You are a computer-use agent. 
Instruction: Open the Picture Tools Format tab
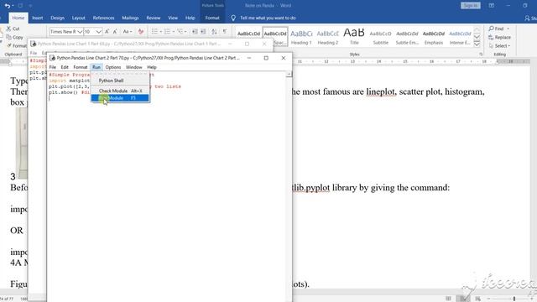coord(212,18)
